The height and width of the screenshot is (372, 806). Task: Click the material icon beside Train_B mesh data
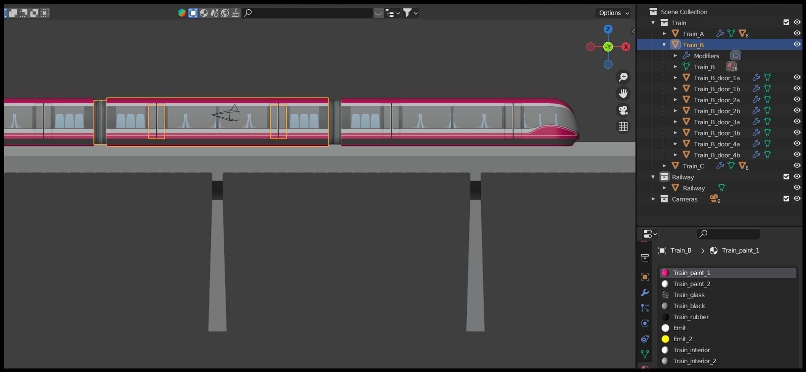pyautogui.click(x=732, y=67)
